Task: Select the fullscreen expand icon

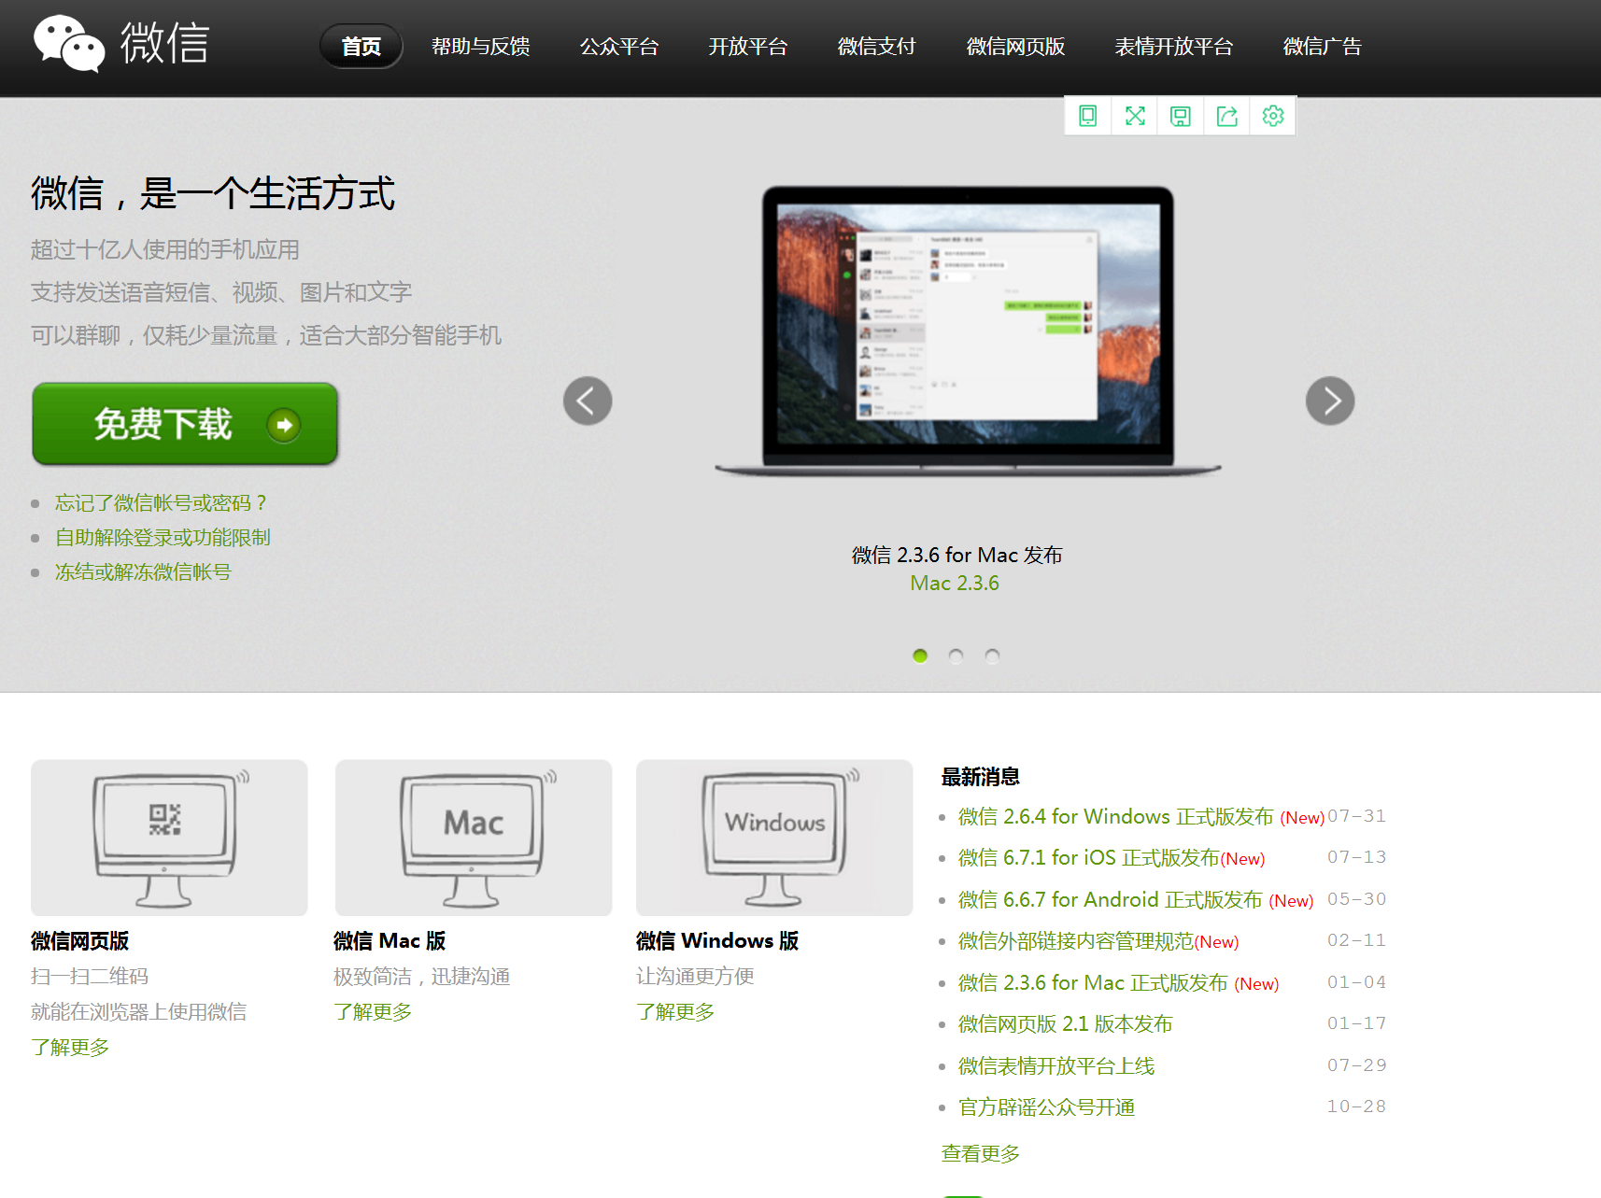Action: pos(1133,115)
